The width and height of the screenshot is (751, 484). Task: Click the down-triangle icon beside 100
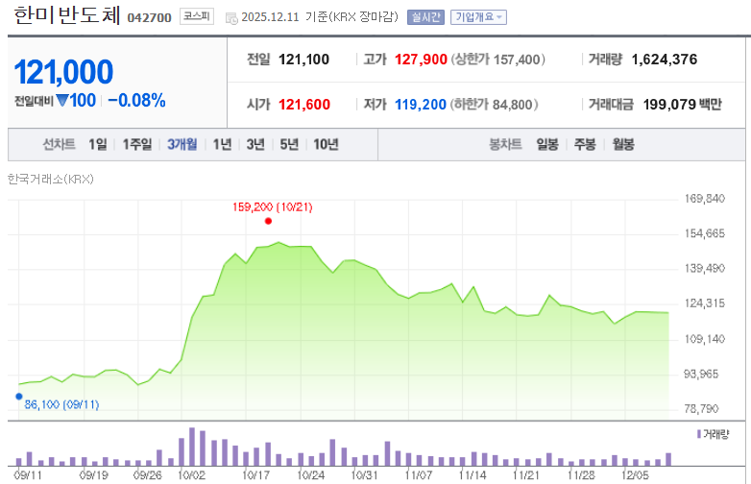62,100
